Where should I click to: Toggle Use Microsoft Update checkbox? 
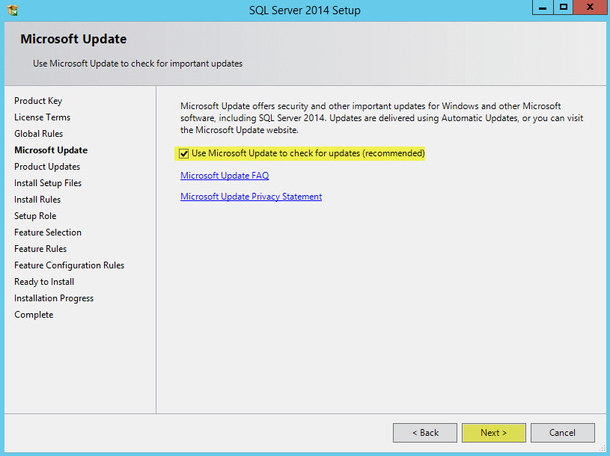183,153
